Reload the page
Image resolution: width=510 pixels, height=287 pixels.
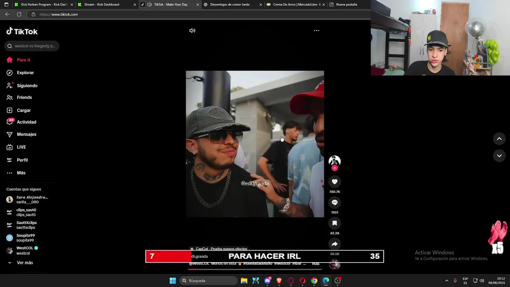(x=19, y=14)
